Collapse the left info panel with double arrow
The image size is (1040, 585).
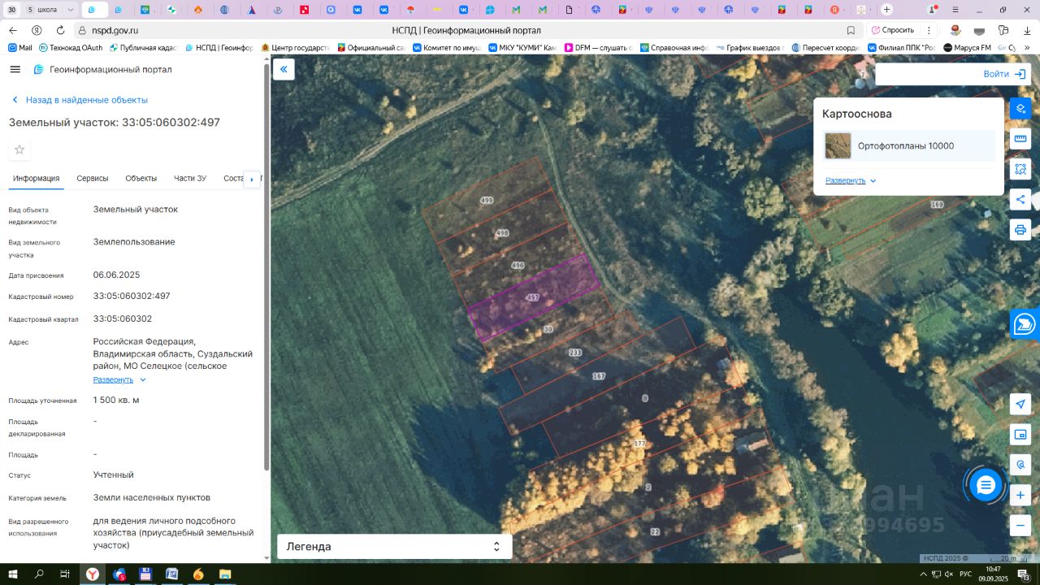[284, 69]
